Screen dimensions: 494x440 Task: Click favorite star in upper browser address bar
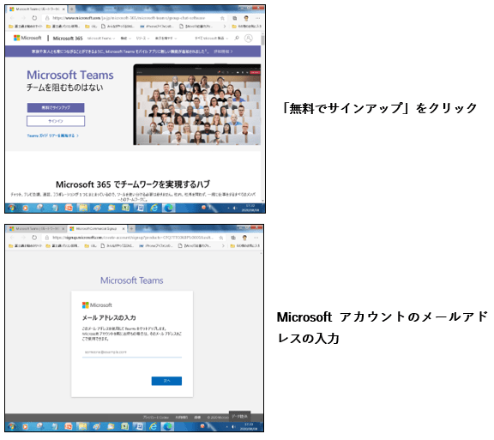222,18
